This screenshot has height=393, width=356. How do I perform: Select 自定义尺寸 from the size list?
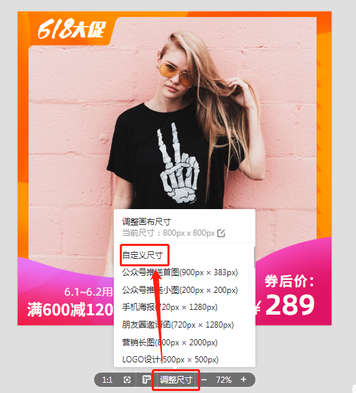[x=142, y=255]
